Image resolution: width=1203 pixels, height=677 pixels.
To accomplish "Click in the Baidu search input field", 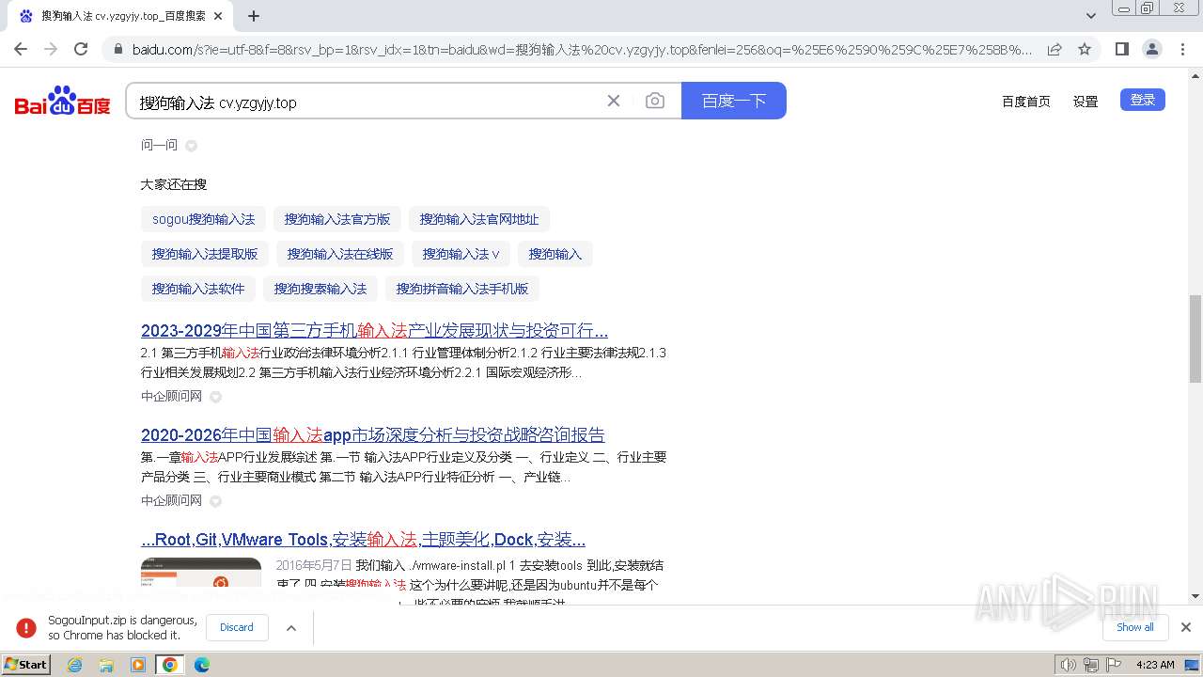I will coord(367,102).
